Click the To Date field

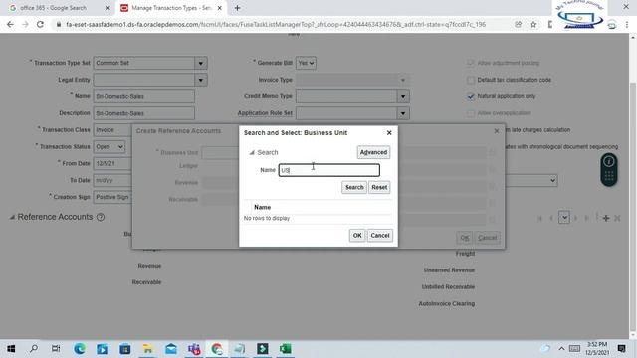point(112,180)
